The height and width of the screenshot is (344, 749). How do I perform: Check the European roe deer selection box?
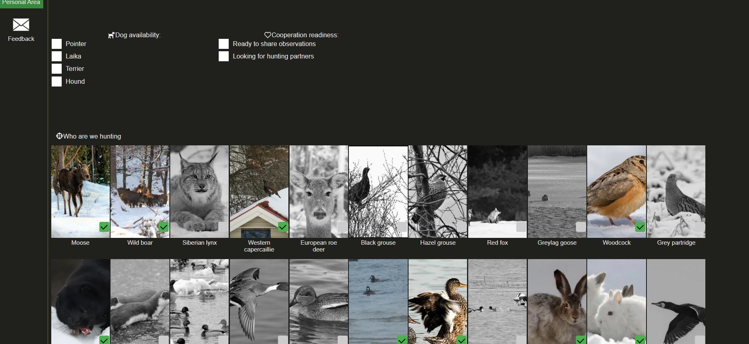pos(342,227)
